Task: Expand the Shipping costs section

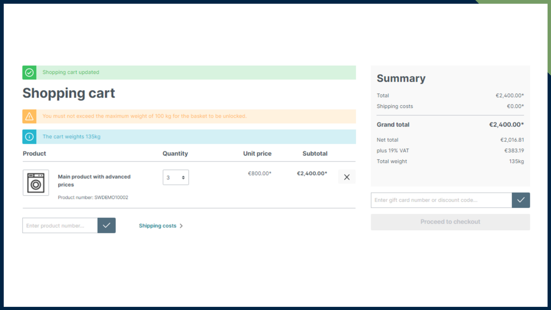Action: (x=158, y=226)
